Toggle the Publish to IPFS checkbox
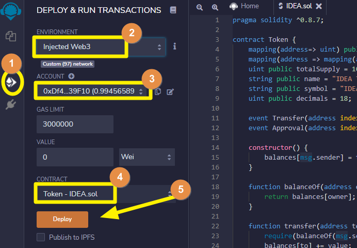This screenshot has width=357, height=248. (41, 237)
